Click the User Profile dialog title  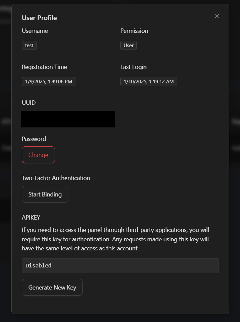39,18
